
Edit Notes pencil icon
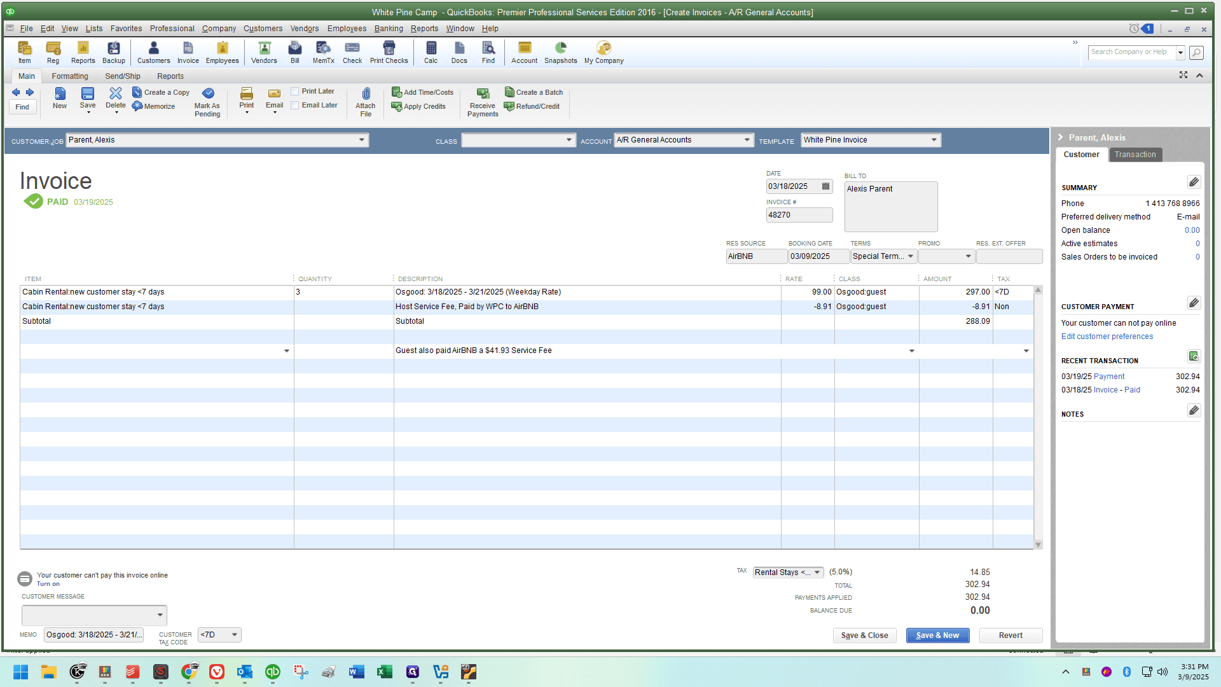[x=1194, y=410]
